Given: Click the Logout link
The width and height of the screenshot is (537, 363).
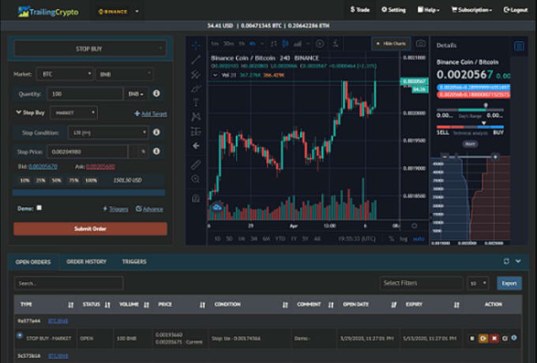Looking at the screenshot, I should pos(516,10).
